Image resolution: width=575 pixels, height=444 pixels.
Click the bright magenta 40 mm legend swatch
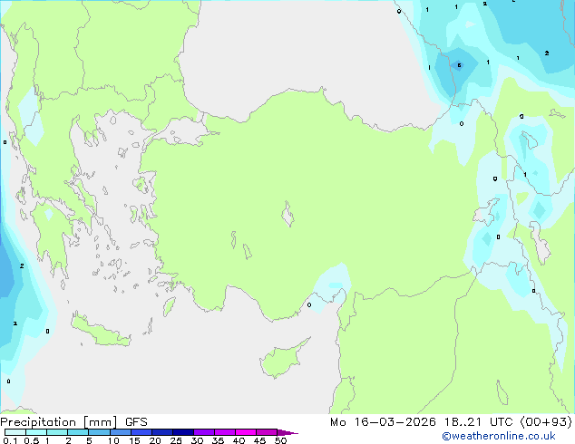point(246,432)
